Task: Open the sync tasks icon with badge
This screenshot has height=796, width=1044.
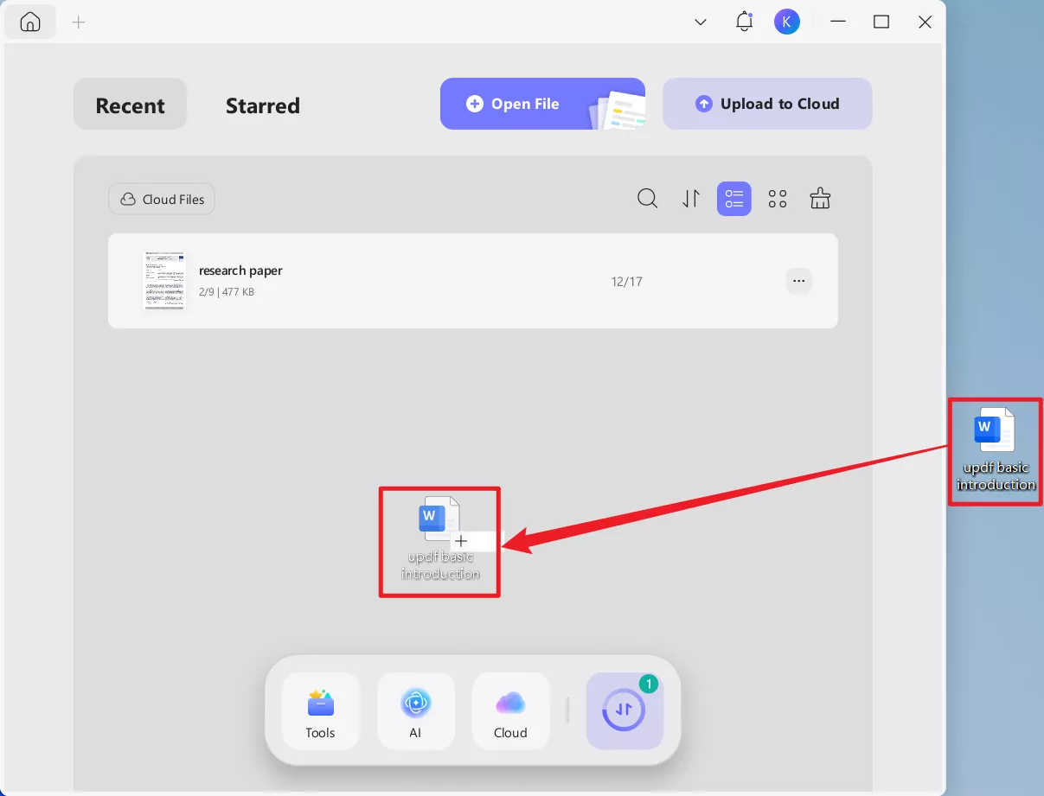Action: 624,710
